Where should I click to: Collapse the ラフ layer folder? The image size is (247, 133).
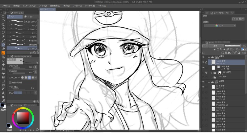(x=209, y=82)
